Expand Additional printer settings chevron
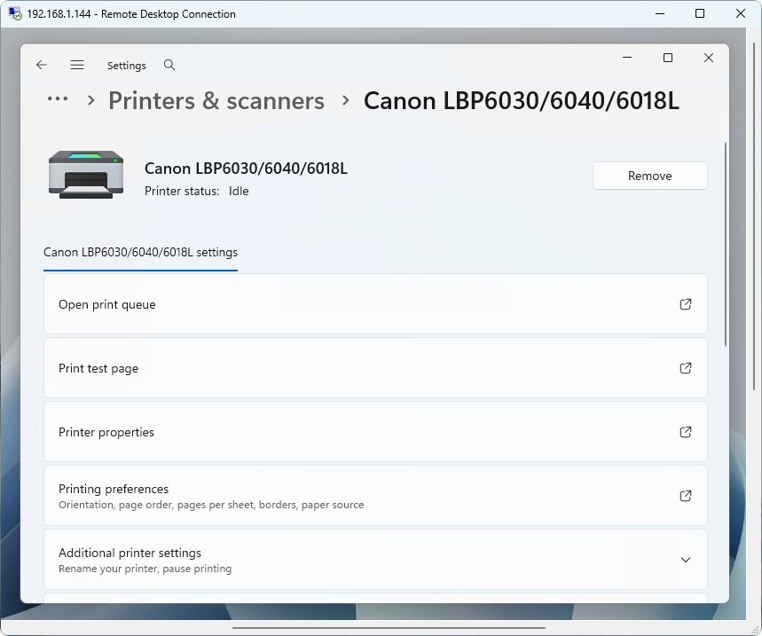The image size is (762, 636). pyautogui.click(x=685, y=560)
